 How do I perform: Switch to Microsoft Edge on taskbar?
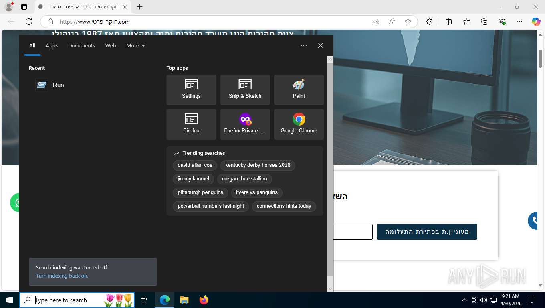(x=165, y=300)
